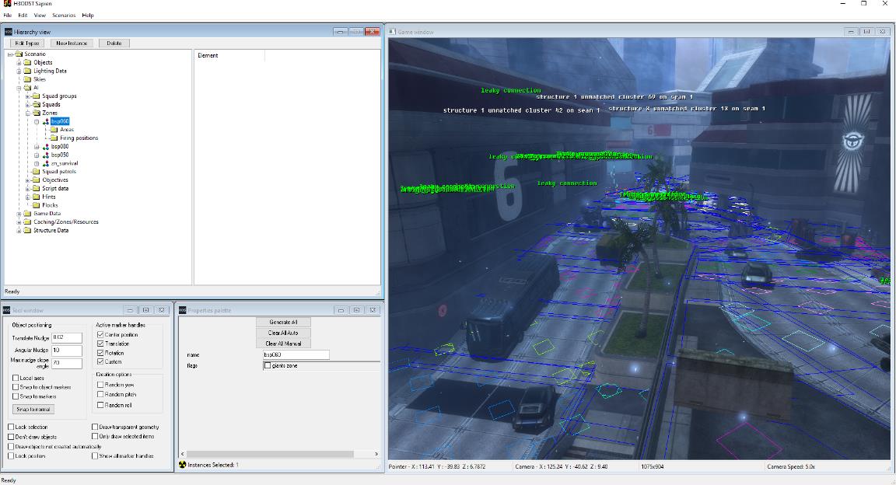Click the Tool window title bar icon
The image size is (896, 485).
7,310
